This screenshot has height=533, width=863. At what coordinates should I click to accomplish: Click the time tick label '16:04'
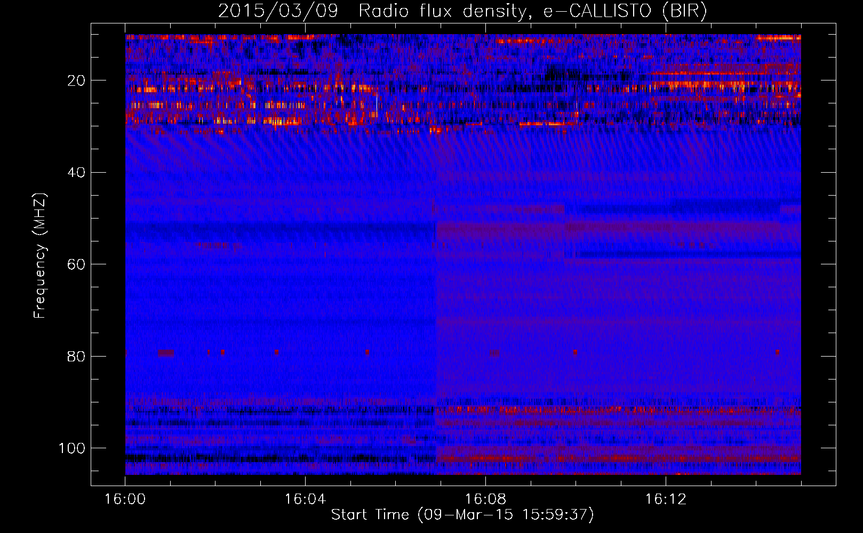coord(305,499)
